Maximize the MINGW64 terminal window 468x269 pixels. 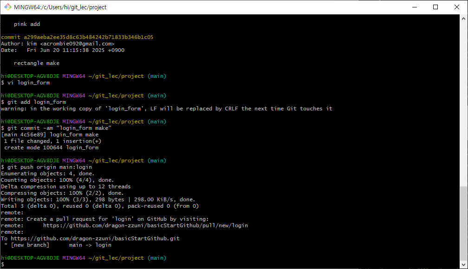(x=435, y=7)
